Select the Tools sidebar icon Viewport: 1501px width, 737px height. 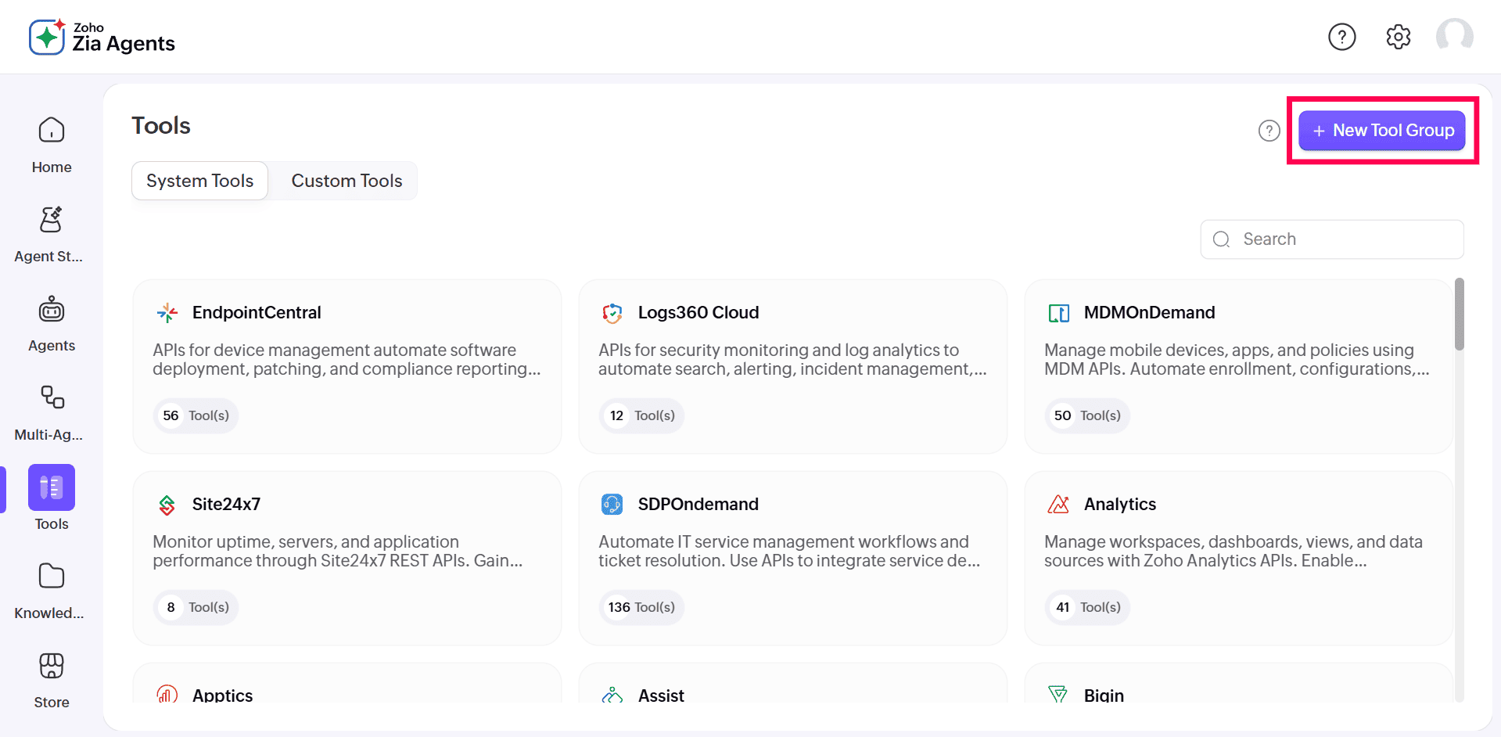click(52, 487)
